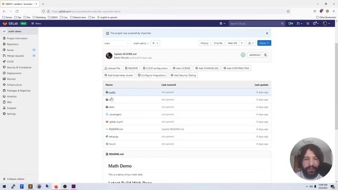
Task: Click Configure Integrations button
Action: pos(152,75)
